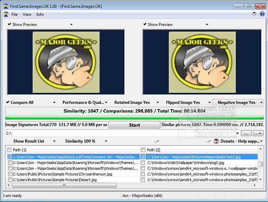Open the Show Result List dropdown
This screenshot has width=268, height=202.
34,141
